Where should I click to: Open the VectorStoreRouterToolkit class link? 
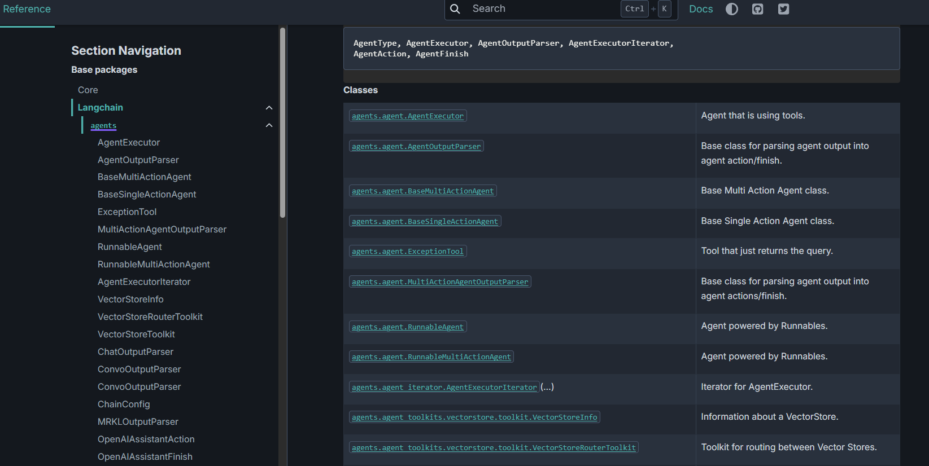494,448
